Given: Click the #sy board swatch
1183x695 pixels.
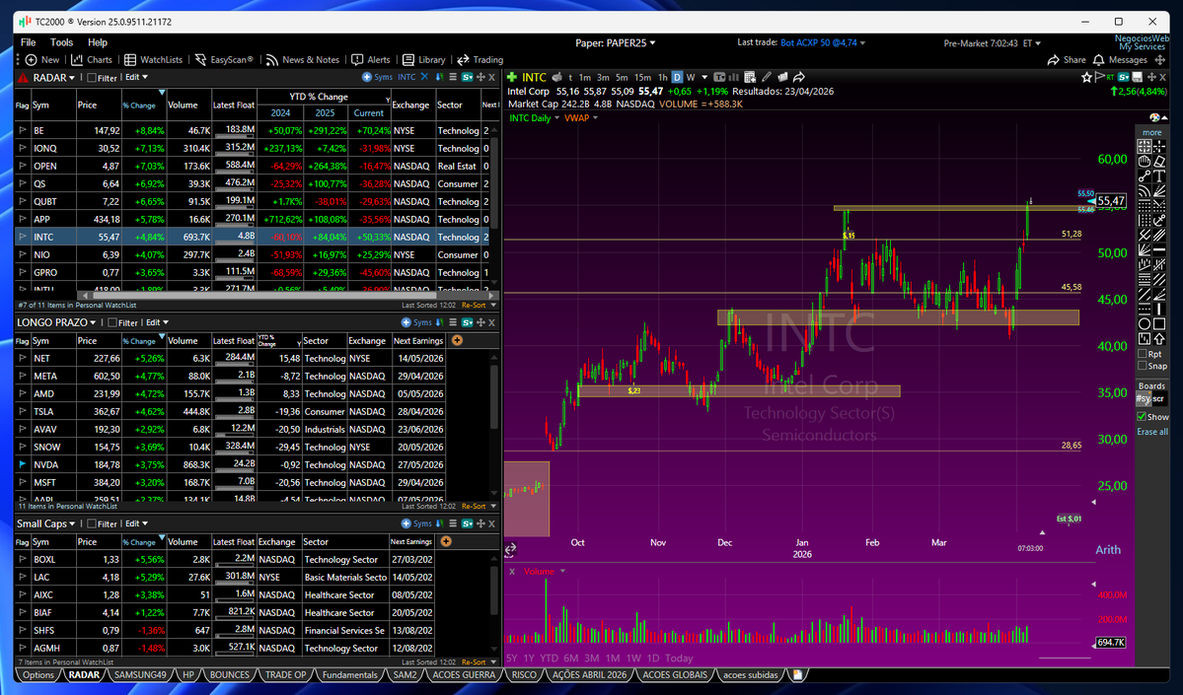Looking at the screenshot, I should [x=1143, y=398].
